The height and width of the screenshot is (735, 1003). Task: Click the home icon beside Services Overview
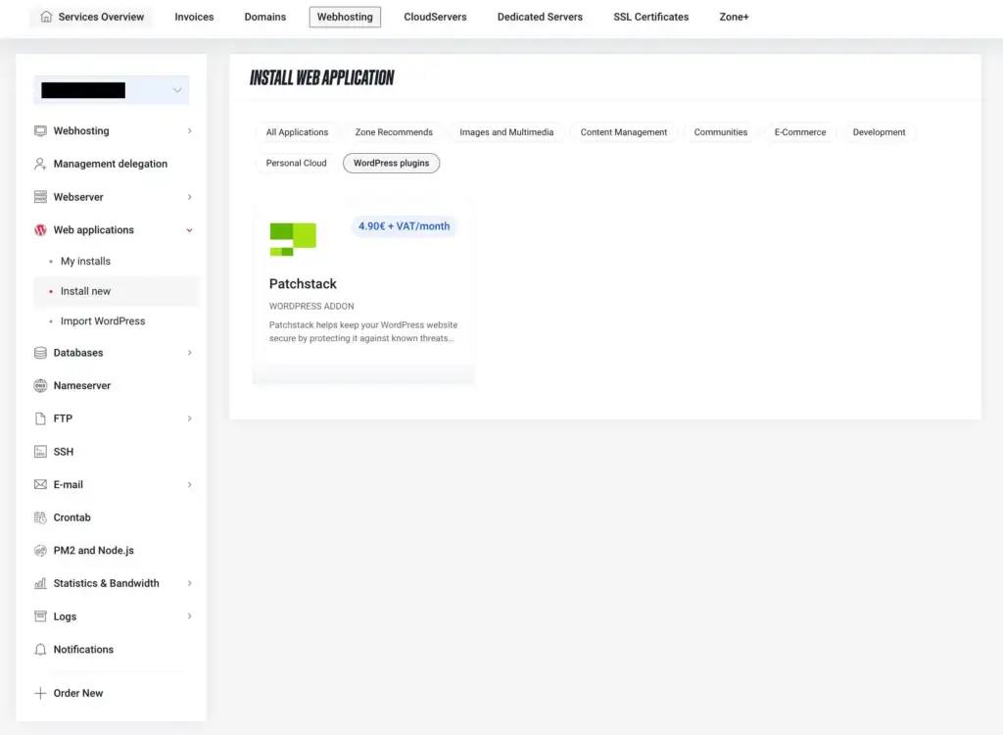(46, 17)
